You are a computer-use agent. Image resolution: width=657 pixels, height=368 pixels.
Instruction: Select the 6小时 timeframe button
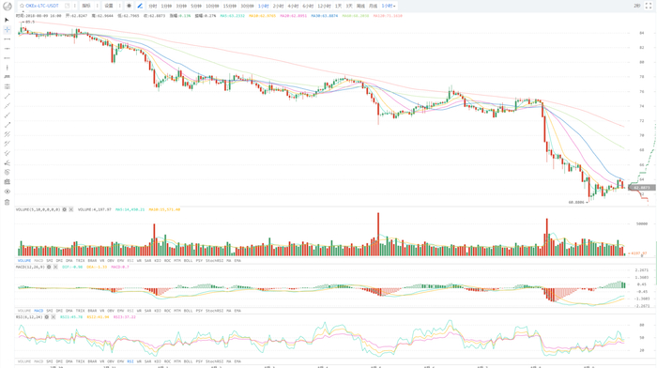pos(308,6)
